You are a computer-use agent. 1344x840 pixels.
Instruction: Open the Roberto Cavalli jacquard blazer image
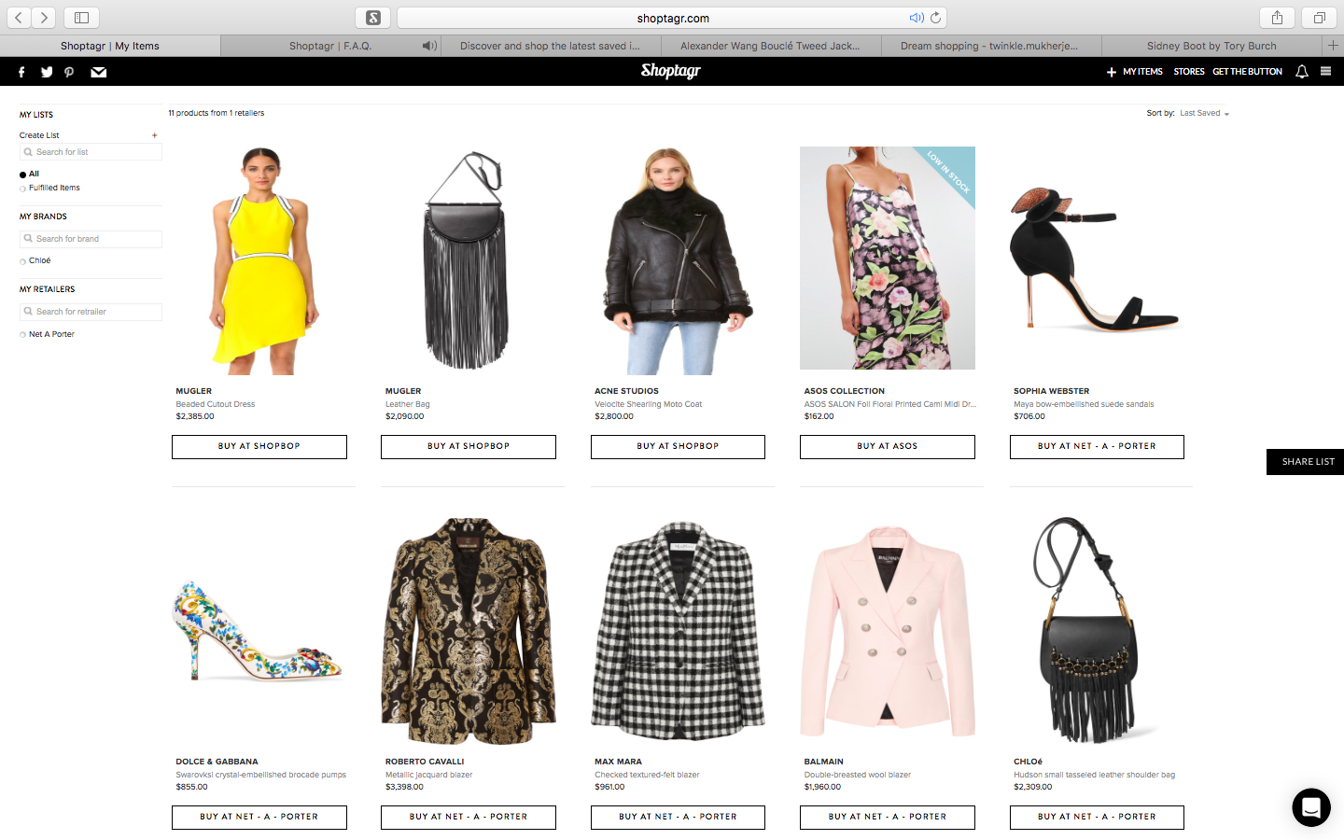pos(469,632)
